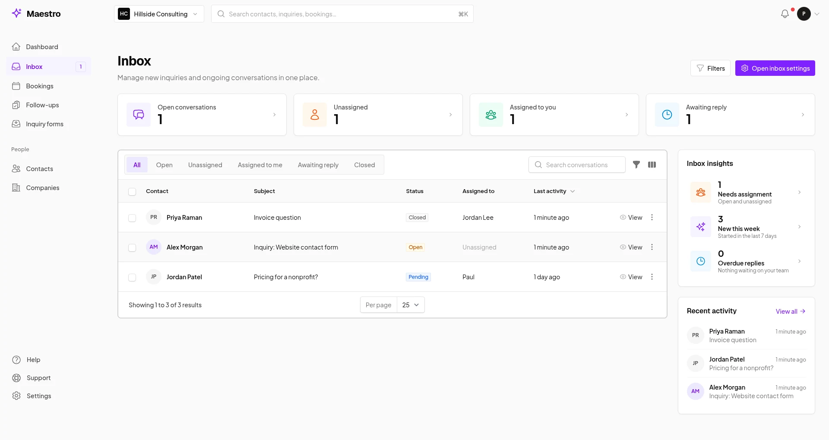Click the Unassigned person icon
Viewport: 829px width, 440px height.
click(x=315, y=115)
